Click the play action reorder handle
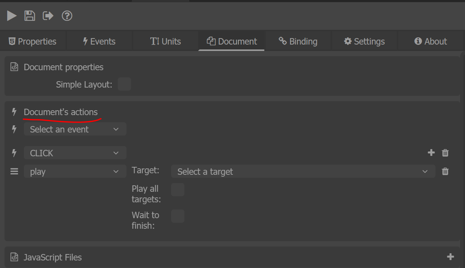465x268 pixels. pos(14,171)
